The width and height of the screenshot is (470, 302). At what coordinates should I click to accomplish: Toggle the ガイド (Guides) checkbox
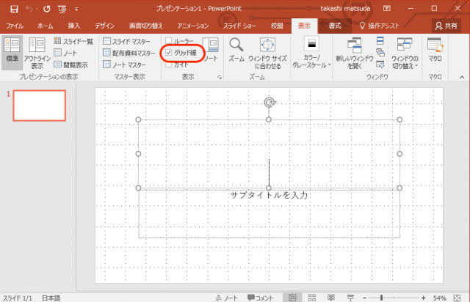pos(170,65)
